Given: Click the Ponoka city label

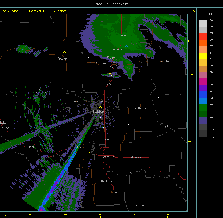Looking at the screenshot, I should 124,35.
